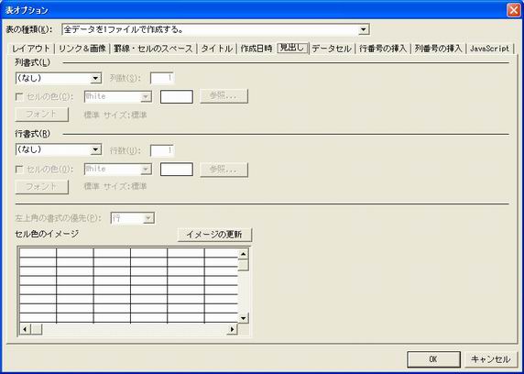Image resolution: width=524 pixels, height=374 pixels.
Task: Switch to the レイアウト tab
Action: [x=31, y=49]
